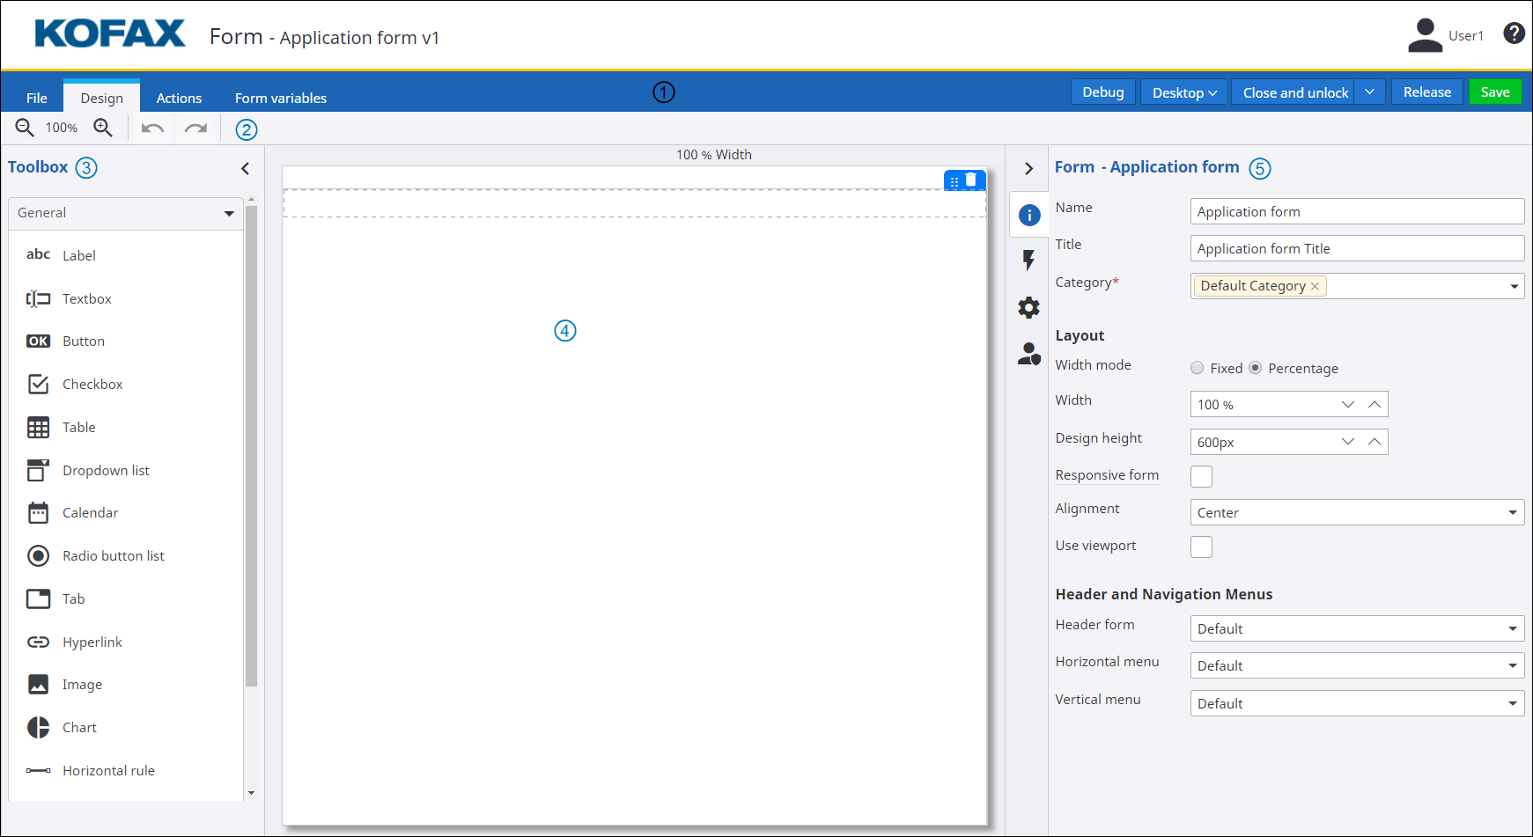Open the lightning bolt events tab
This screenshot has width=1533, height=837.
point(1028,260)
